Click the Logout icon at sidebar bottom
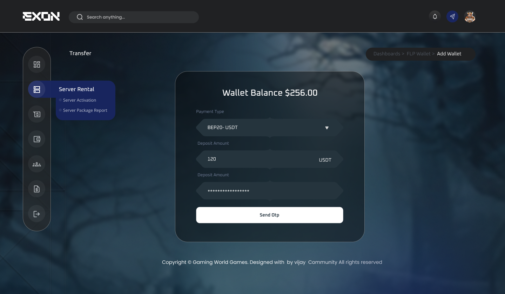The height and width of the screenshot is (294, 505). 36,213
